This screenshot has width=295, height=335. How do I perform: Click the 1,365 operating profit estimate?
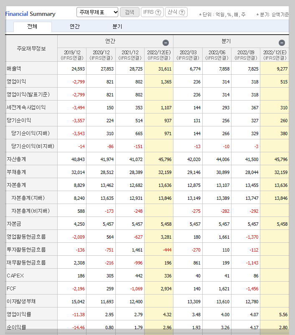166,82
